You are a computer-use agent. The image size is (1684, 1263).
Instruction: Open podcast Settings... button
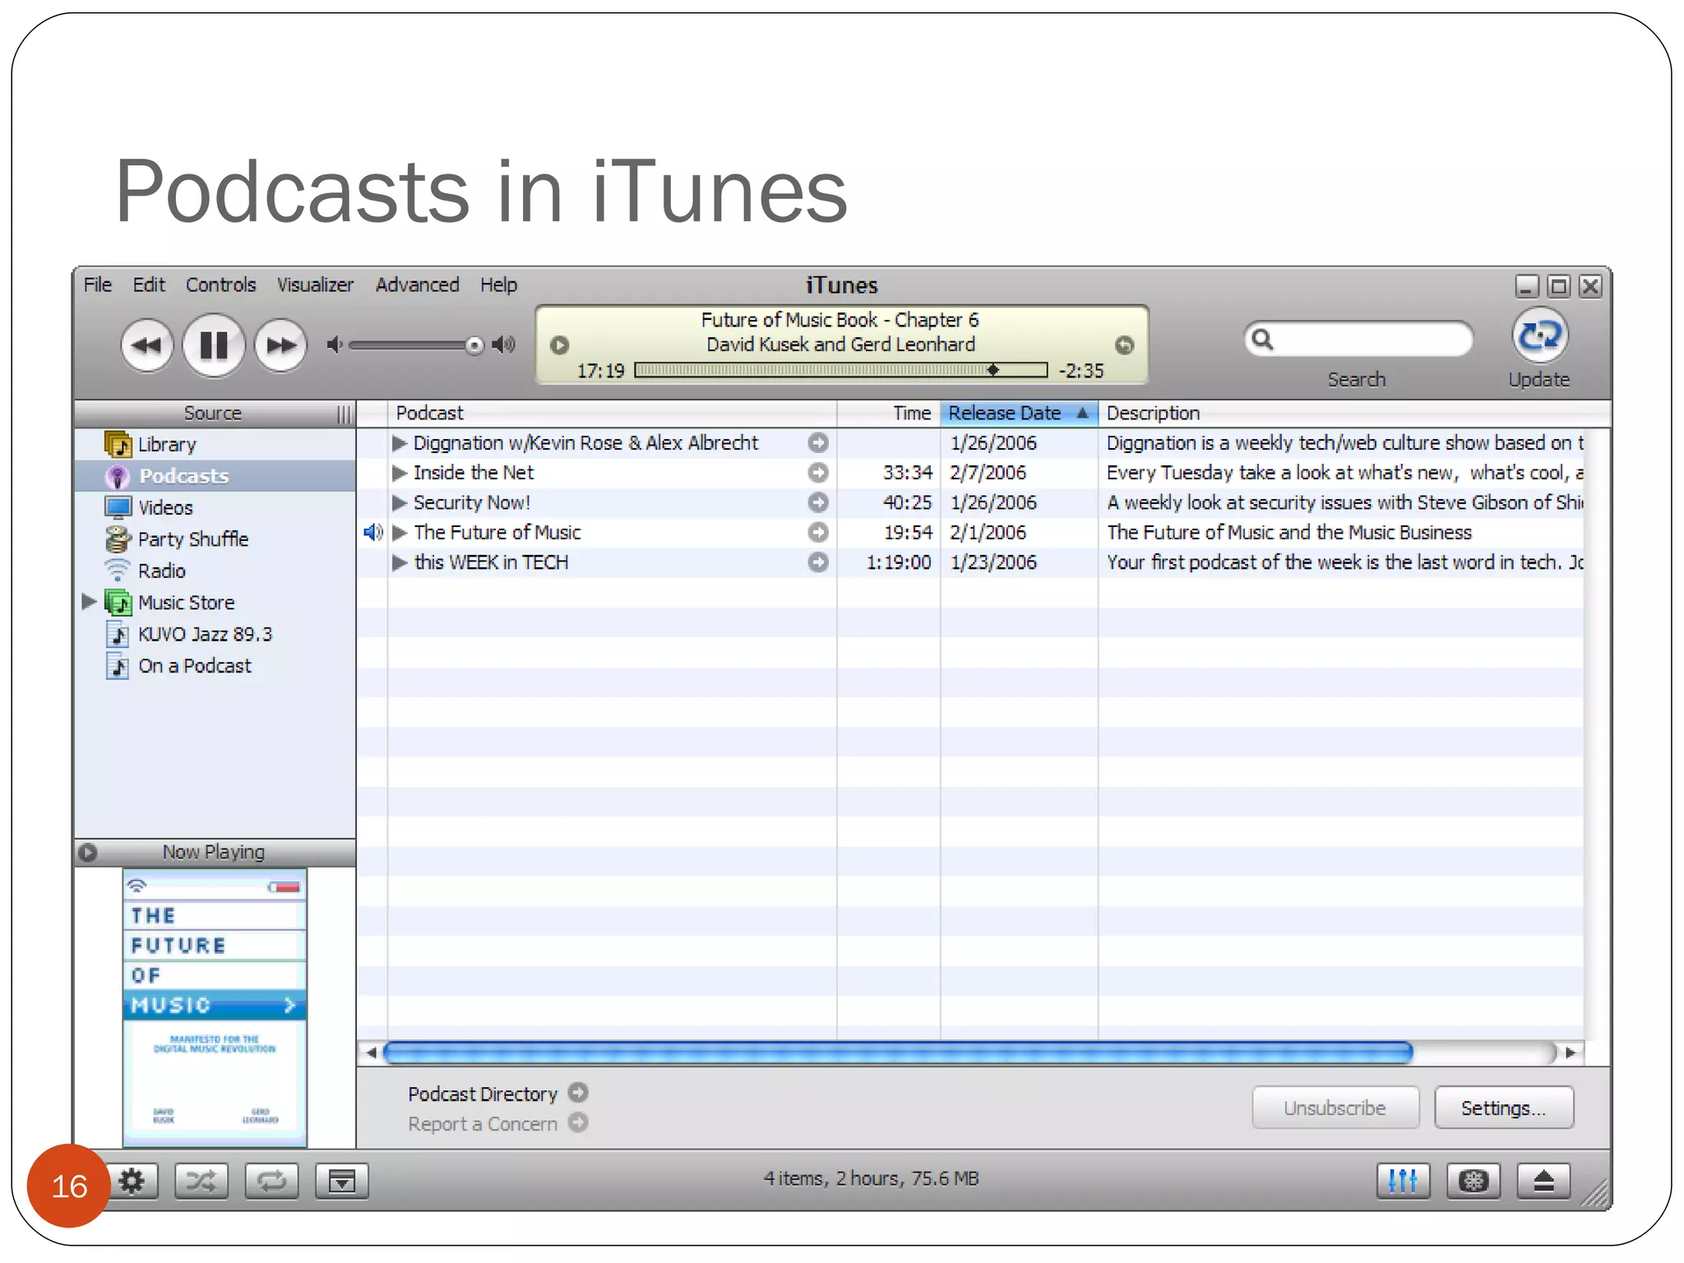[1504, 1108]
